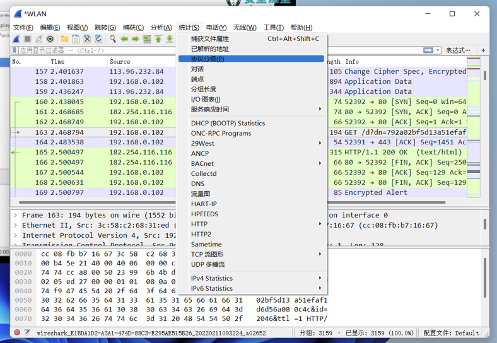Open the 视图(V) menu

tap(78, 28)
